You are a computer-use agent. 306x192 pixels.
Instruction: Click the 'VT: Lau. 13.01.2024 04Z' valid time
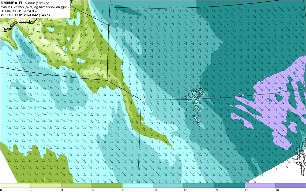pos(20,15)
